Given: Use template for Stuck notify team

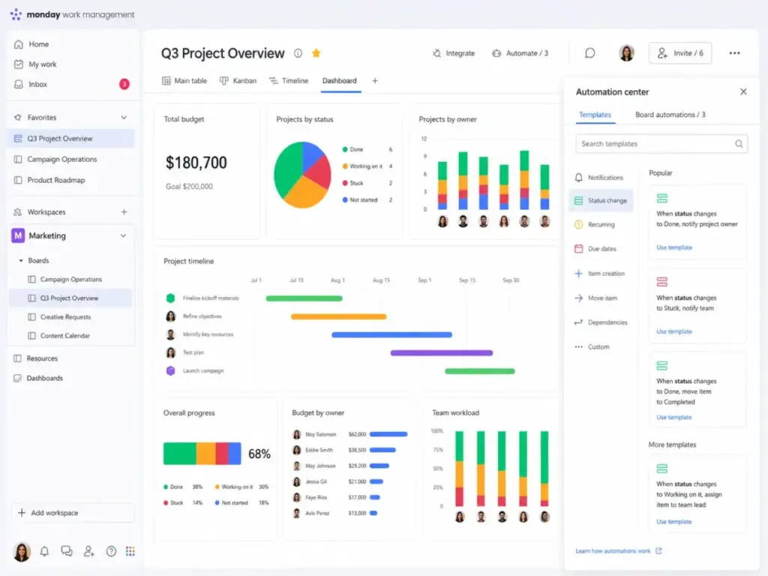Looking at the screenshot, I should (674, 331).
